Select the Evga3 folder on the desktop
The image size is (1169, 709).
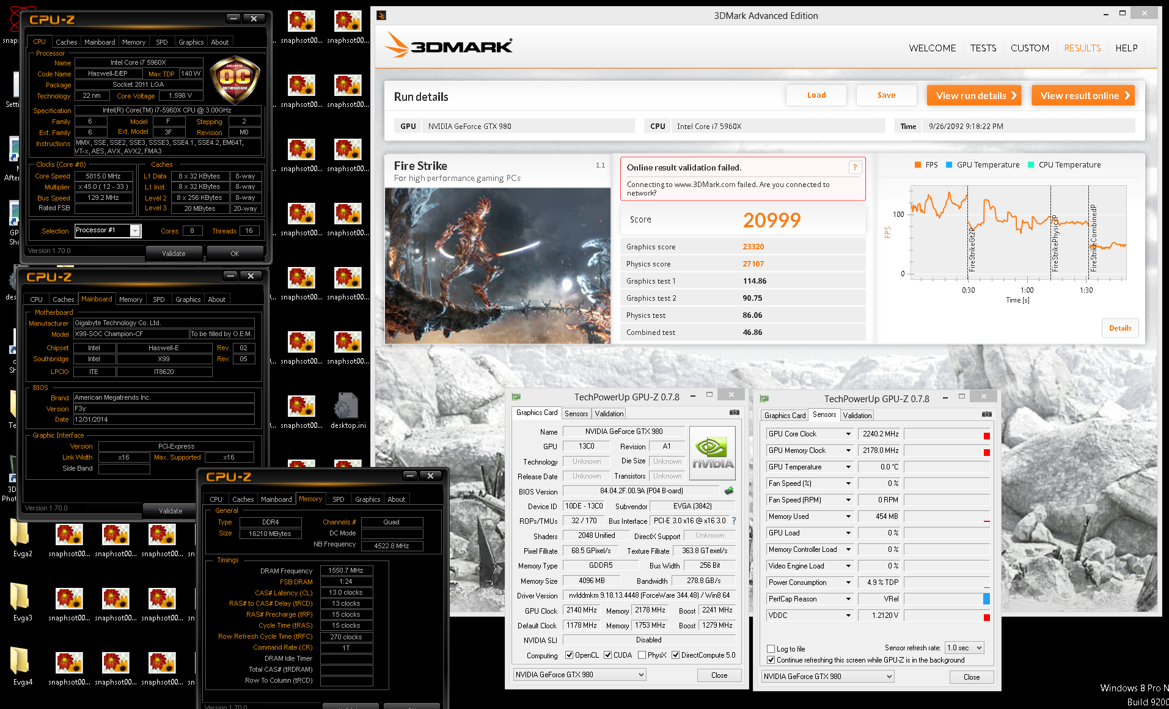21,603
